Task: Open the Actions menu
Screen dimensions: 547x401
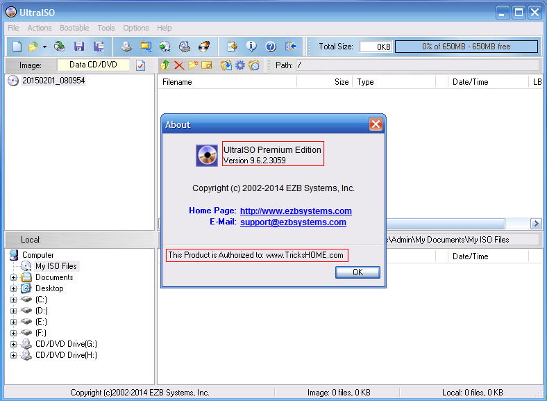Action: 40,28
